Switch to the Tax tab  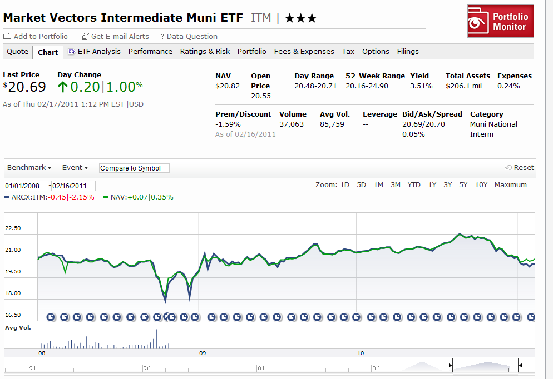348,52
